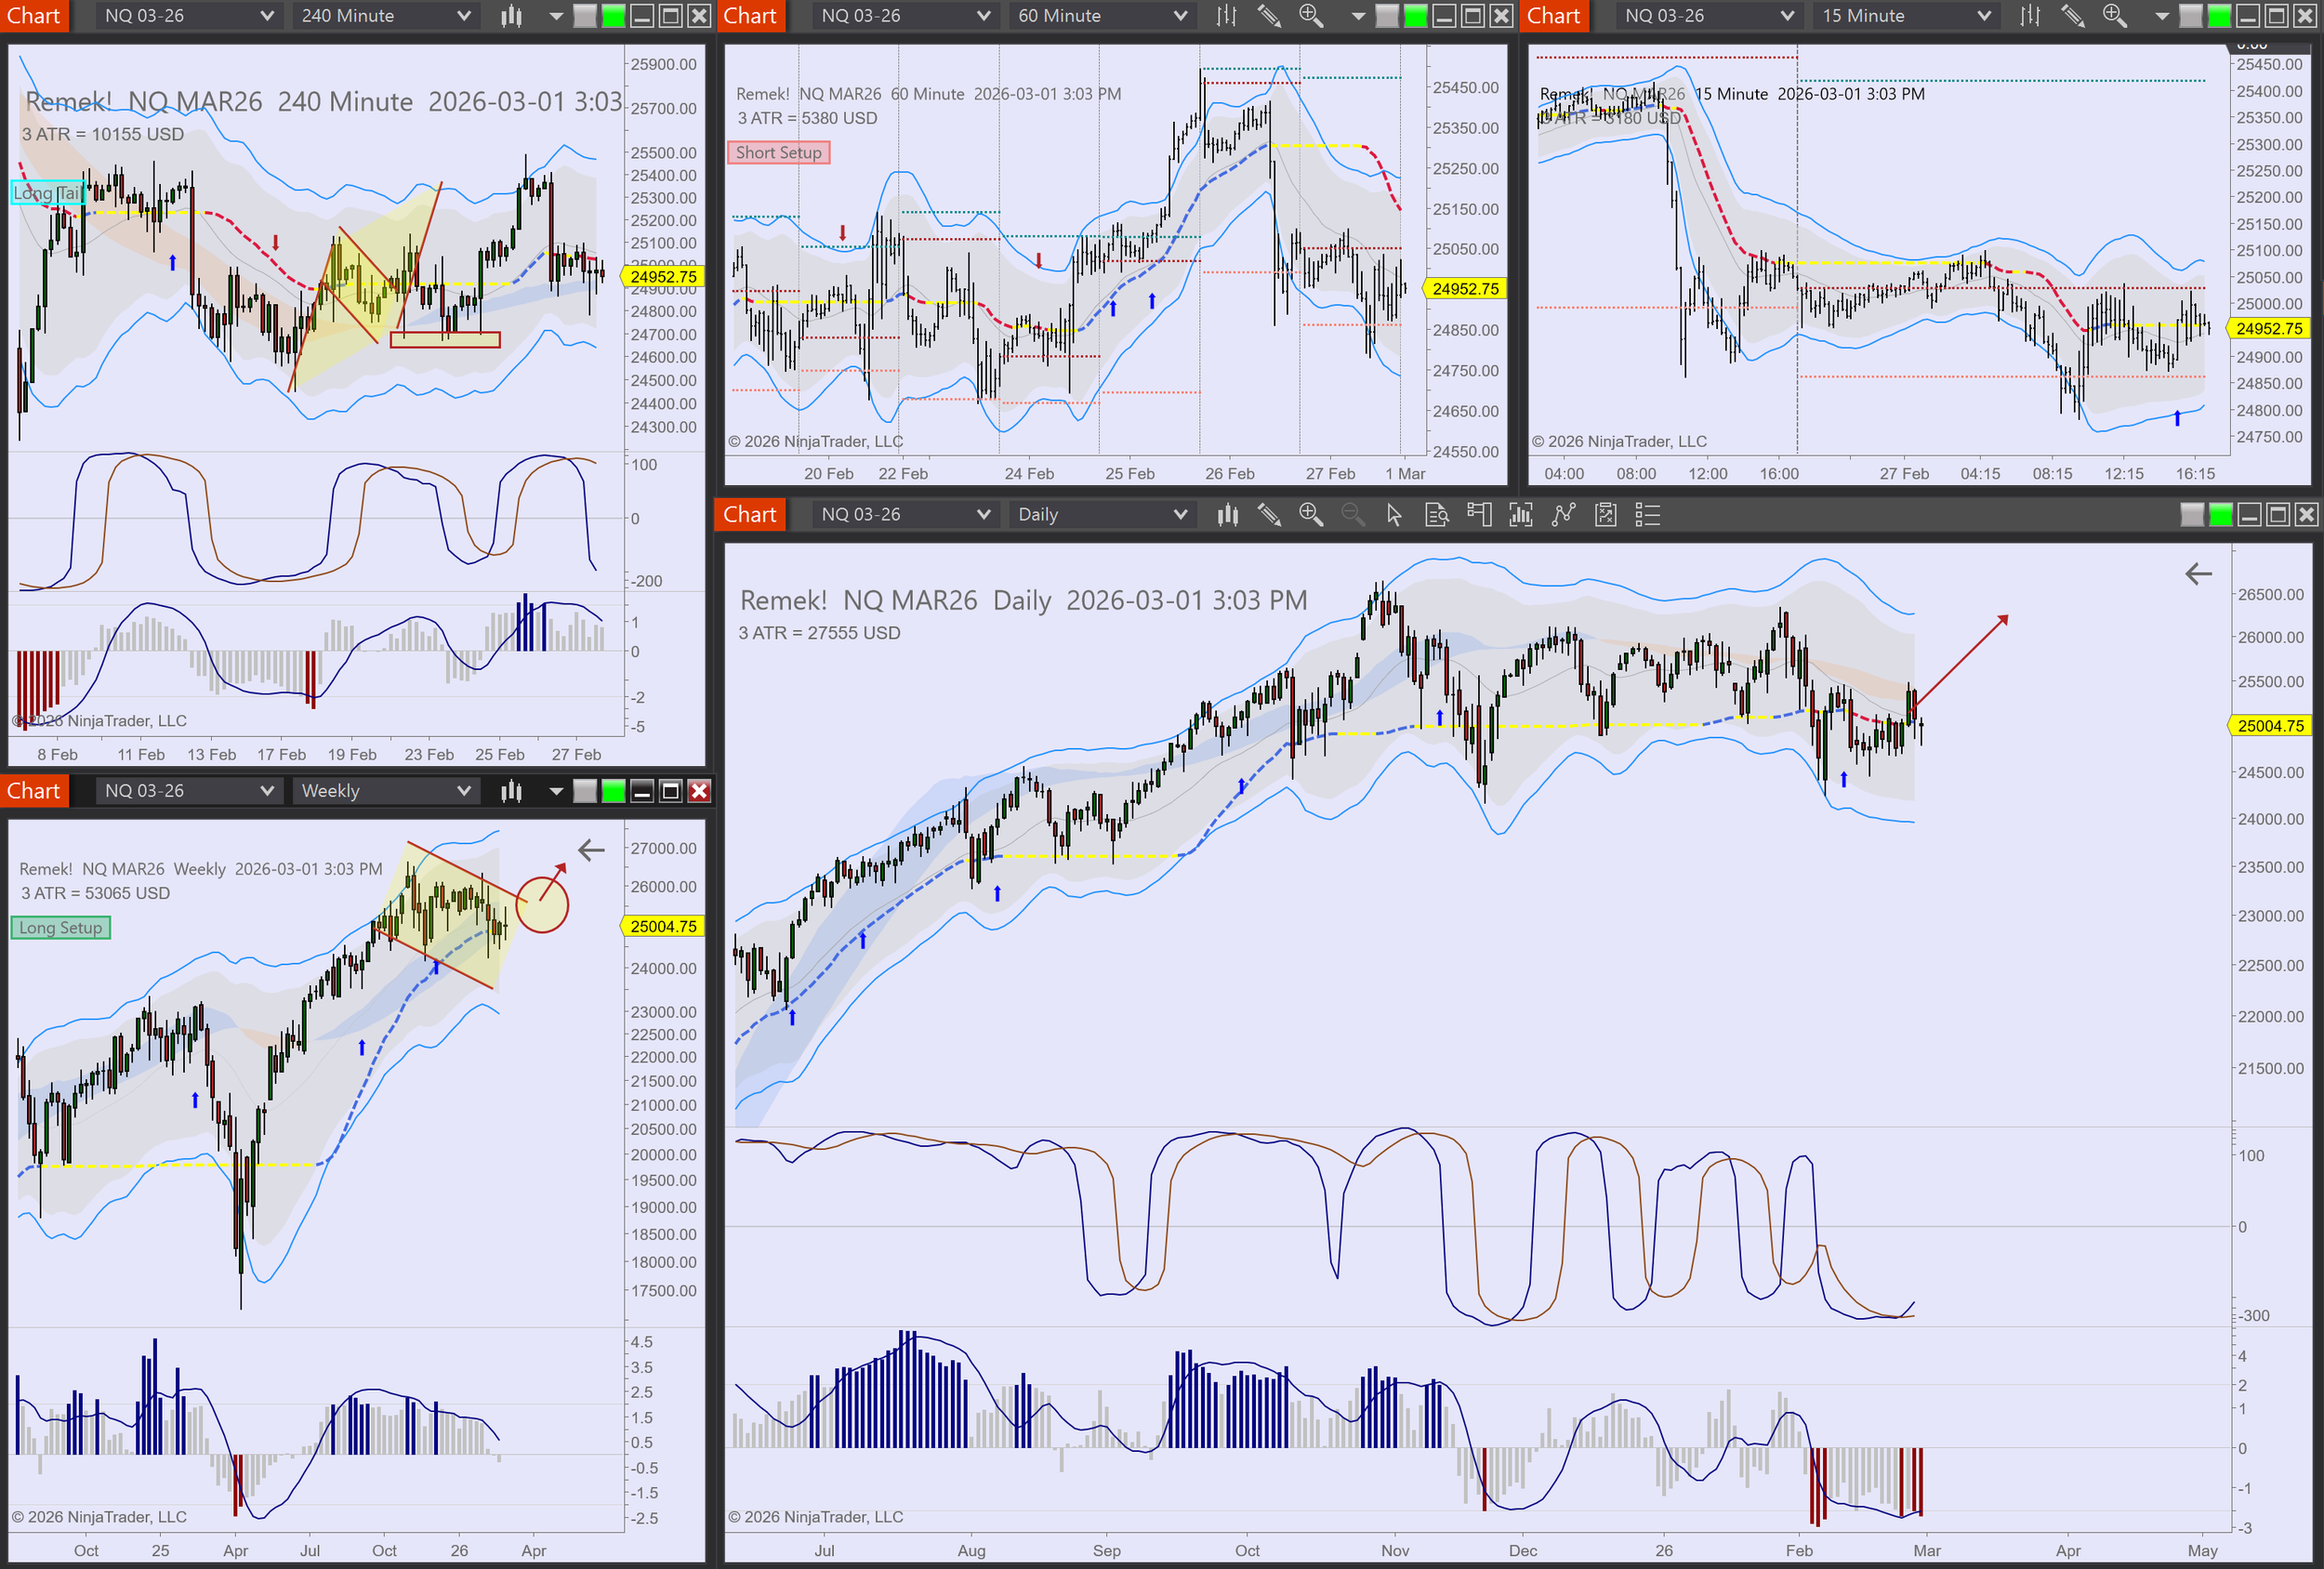Open Data Box icon on Daily chart
The image size is (2324, 1569).
tap(1437, 515)
